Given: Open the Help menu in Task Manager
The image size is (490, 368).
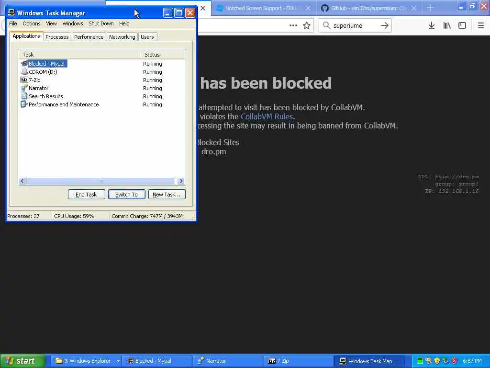Looking at the screenshot, I should 124,23.
